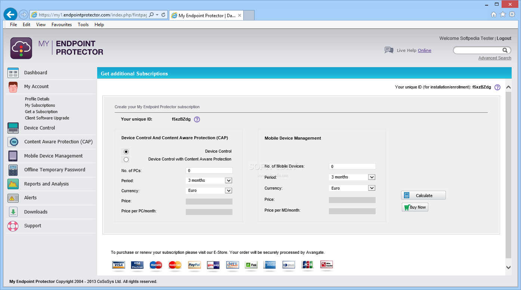This screenshot has height=290, width=521.
Task: Open browser settings gear icon
Action: [x=512, y=15]
